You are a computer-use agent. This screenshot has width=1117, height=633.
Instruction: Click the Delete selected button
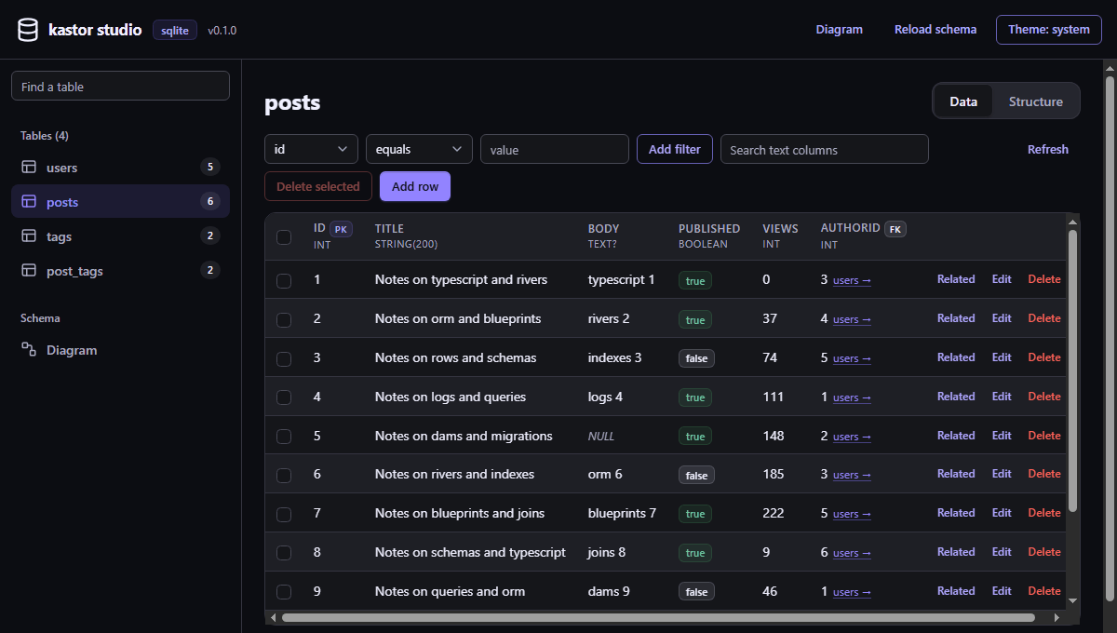318,186
